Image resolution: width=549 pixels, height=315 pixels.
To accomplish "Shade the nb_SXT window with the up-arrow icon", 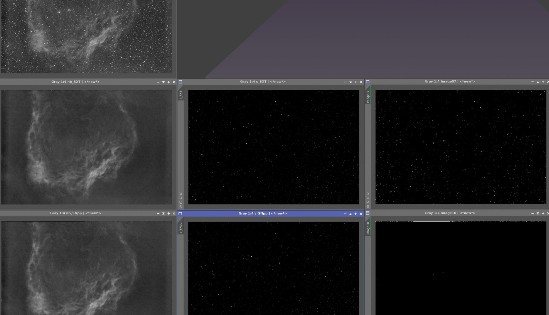I will [163, 82].
